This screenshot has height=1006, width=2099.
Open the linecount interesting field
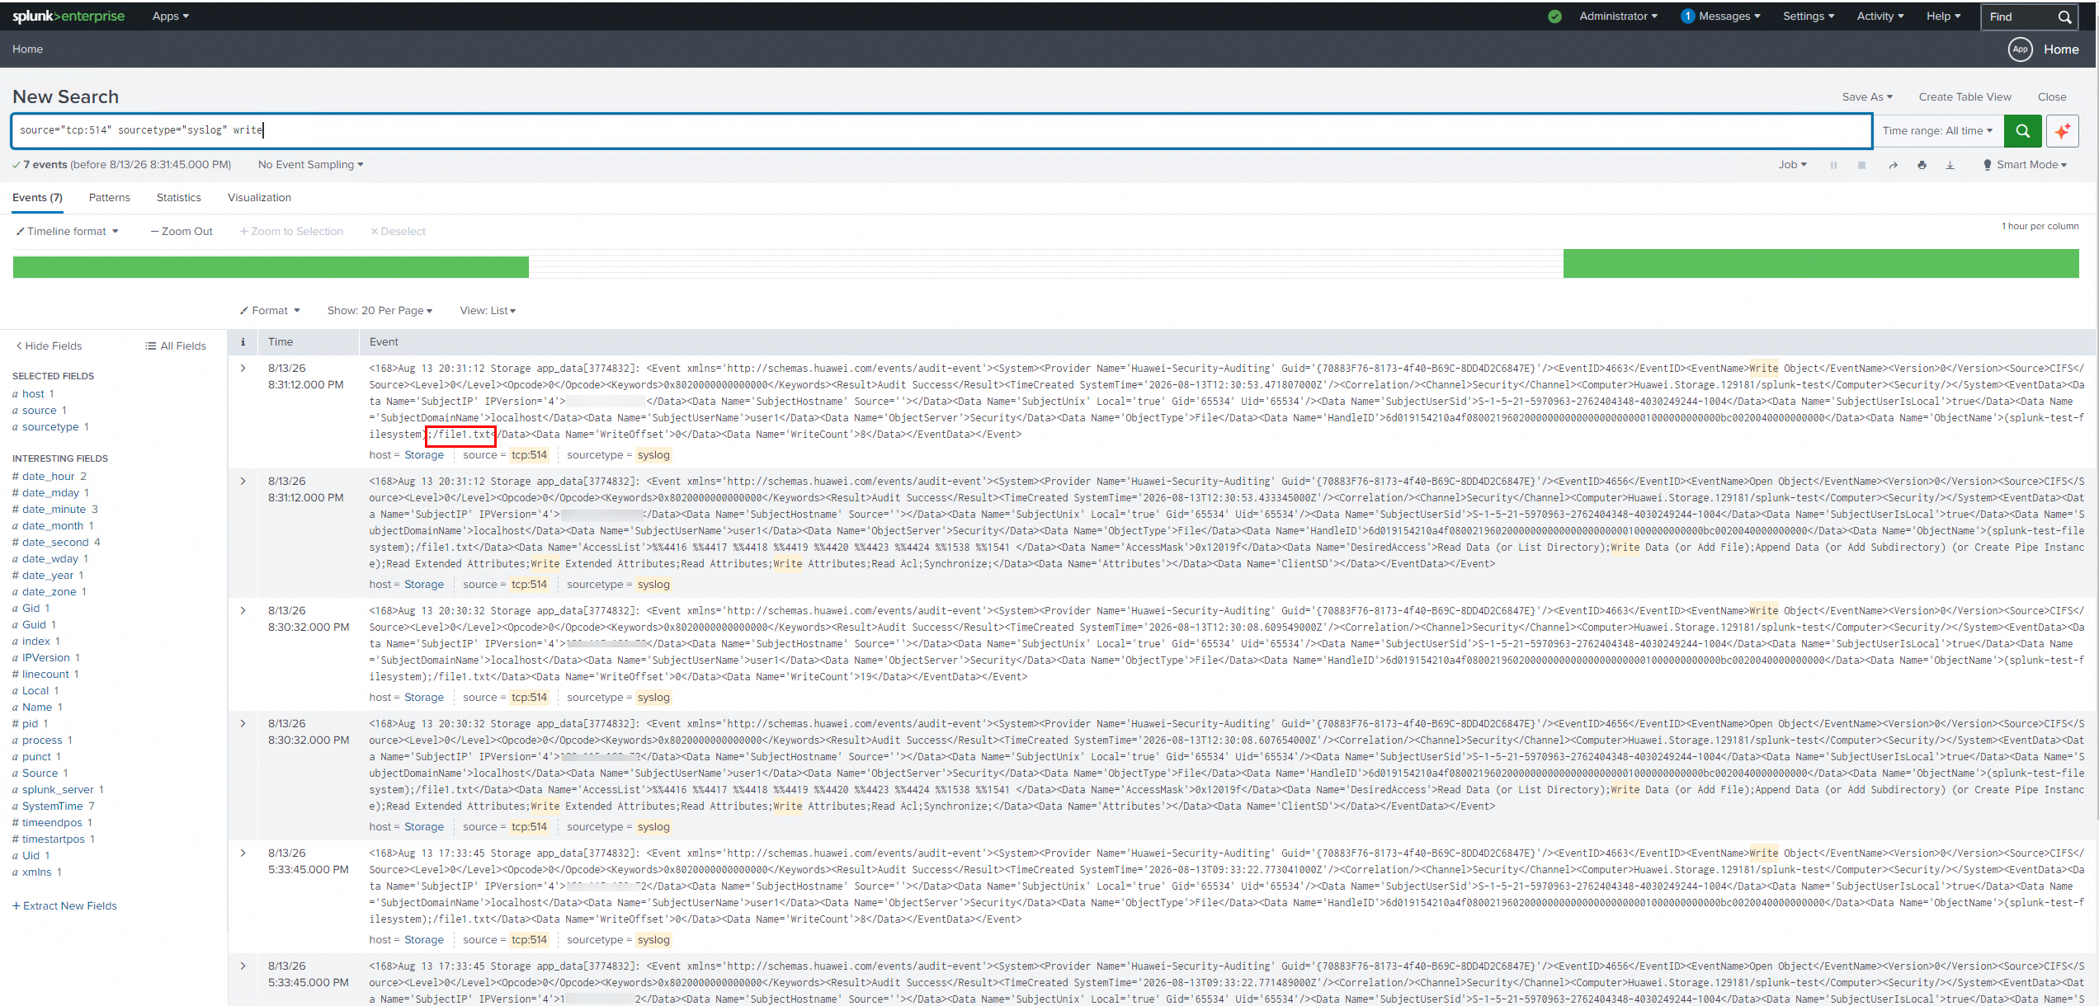pyautogui.click(x=45, y=675)
